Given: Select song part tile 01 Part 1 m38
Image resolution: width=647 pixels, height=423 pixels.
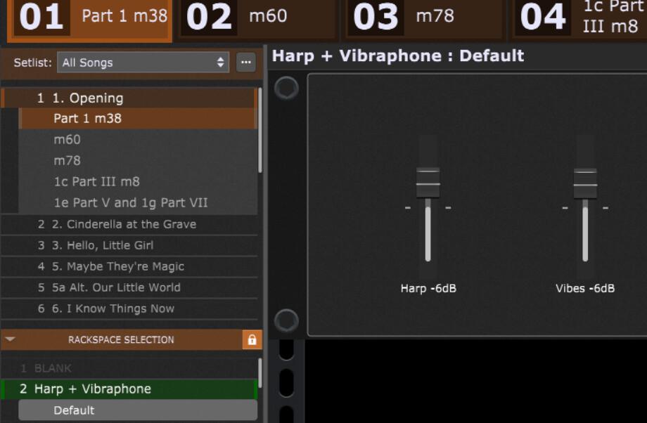Looking at the screenshot, I should 89,20.
